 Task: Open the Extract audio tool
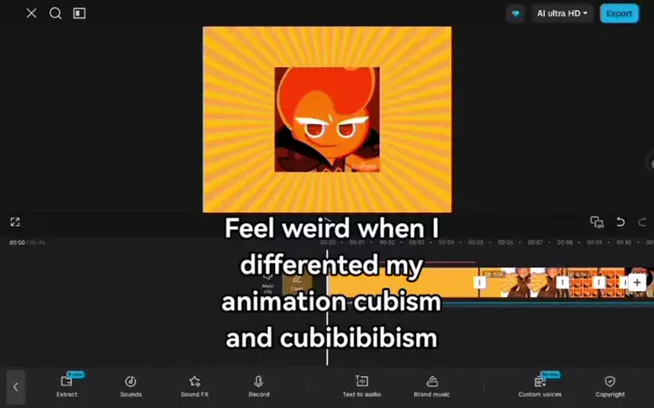[x=66, y=386]
